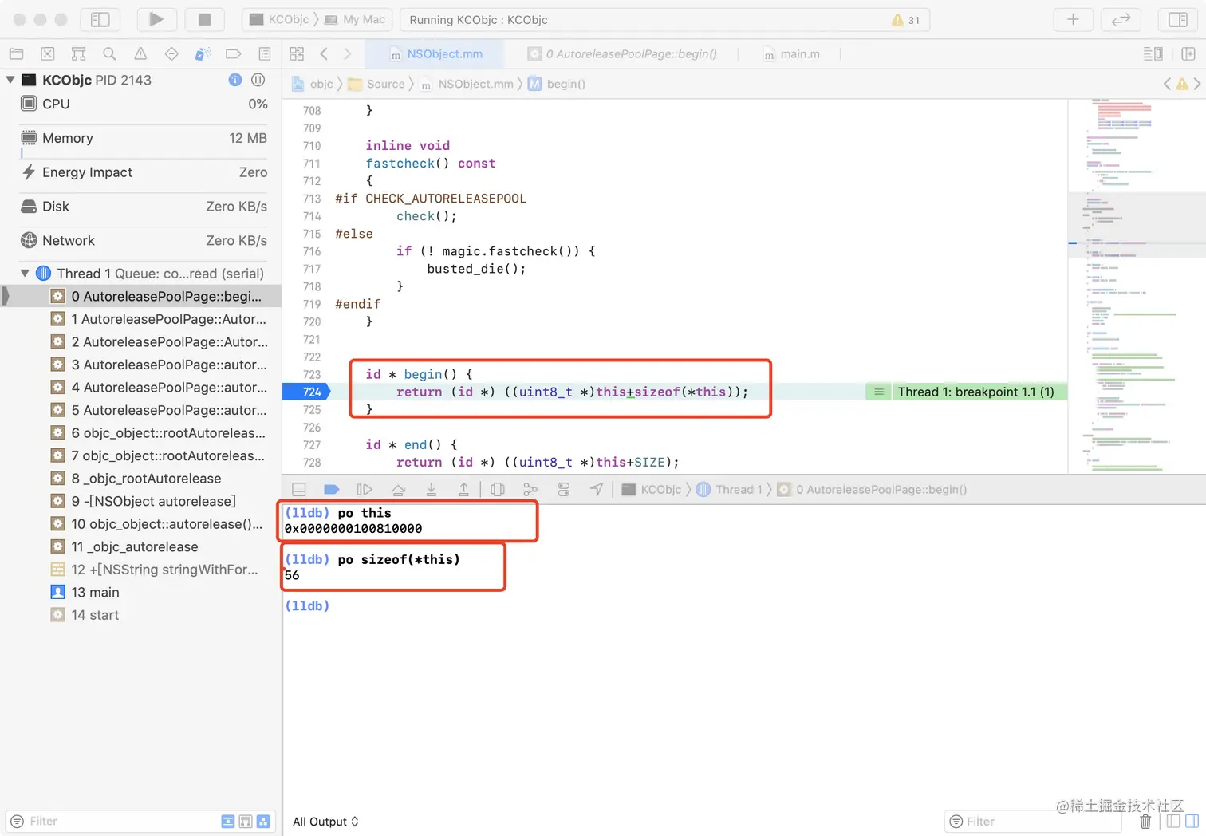Open Environment Overrides in debug bar

(564, 489)
